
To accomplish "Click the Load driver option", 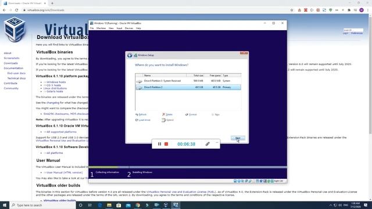I will pos(143,120).
